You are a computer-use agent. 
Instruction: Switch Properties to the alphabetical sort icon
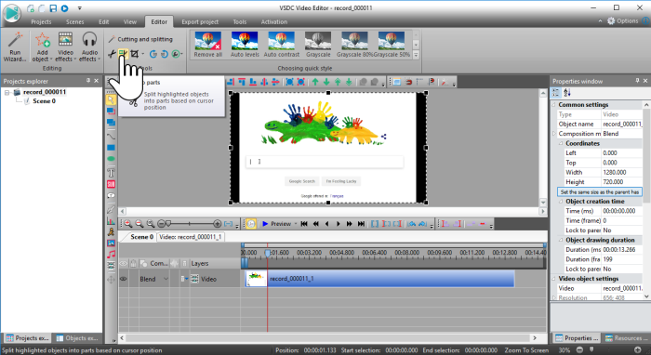[567, 93]
